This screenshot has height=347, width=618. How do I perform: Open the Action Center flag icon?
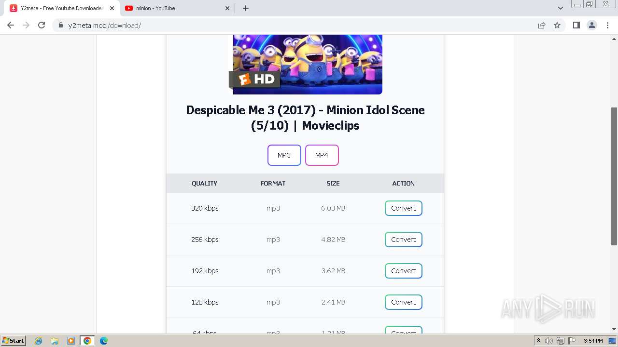tap(572, 341)
